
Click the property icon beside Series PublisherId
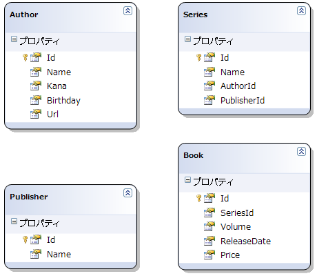coord(209,100)
